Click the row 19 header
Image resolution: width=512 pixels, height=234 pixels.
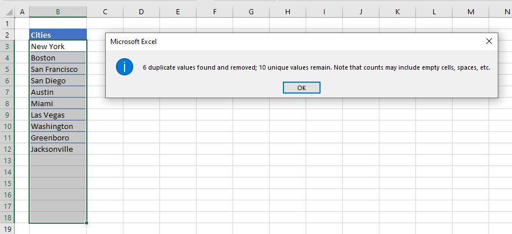[7, 228]
